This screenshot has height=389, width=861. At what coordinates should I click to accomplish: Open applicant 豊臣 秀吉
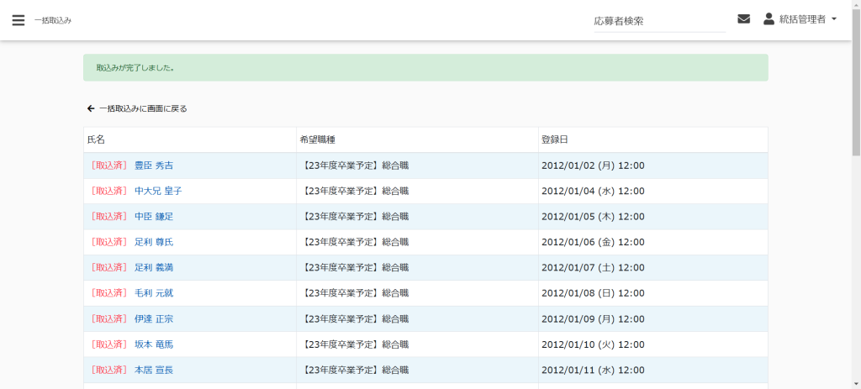(x=154, y=166)
